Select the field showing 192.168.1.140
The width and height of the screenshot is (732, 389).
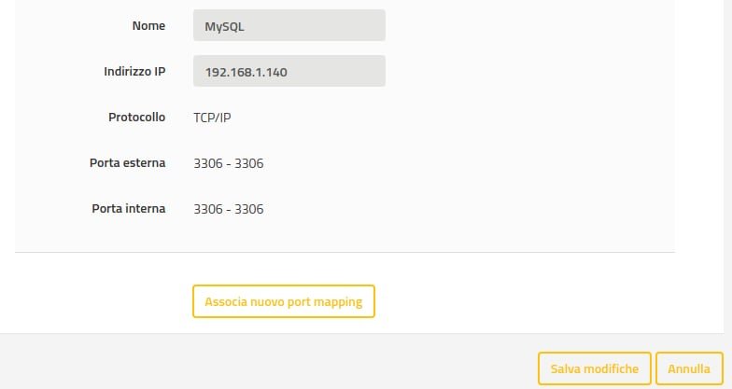click(289, 72)
